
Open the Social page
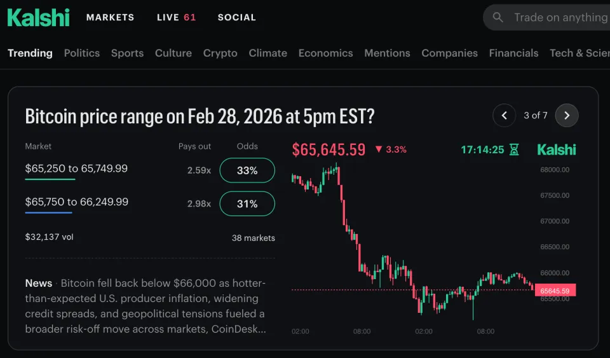click(236, 17)
